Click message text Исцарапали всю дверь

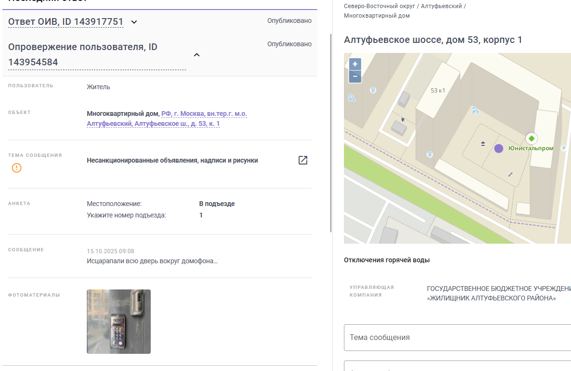coord(152,261)
